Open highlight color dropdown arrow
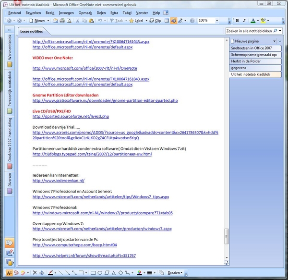The image size is (288, 280). coord(268,21)
